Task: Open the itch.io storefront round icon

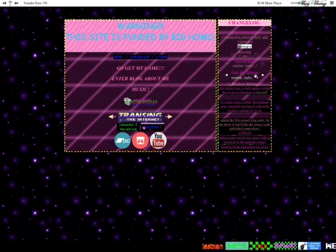Action: point(141,141)
